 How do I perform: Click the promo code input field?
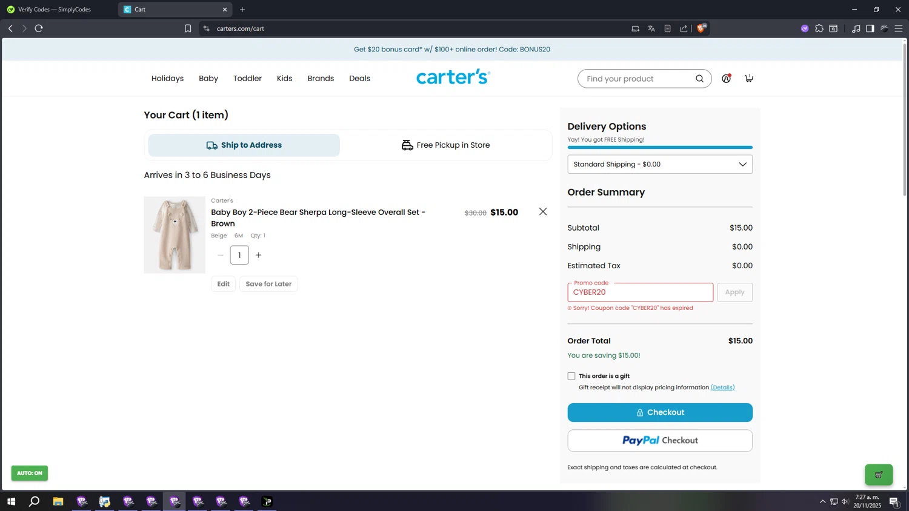(x=641, y=292)
